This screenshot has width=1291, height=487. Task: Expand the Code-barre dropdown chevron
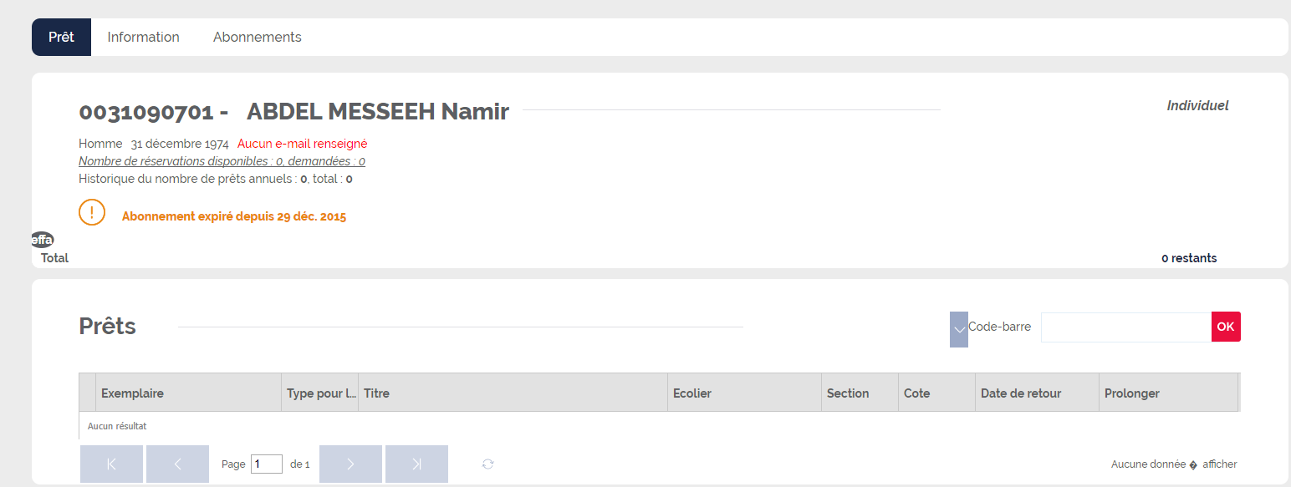coord(959,329)
